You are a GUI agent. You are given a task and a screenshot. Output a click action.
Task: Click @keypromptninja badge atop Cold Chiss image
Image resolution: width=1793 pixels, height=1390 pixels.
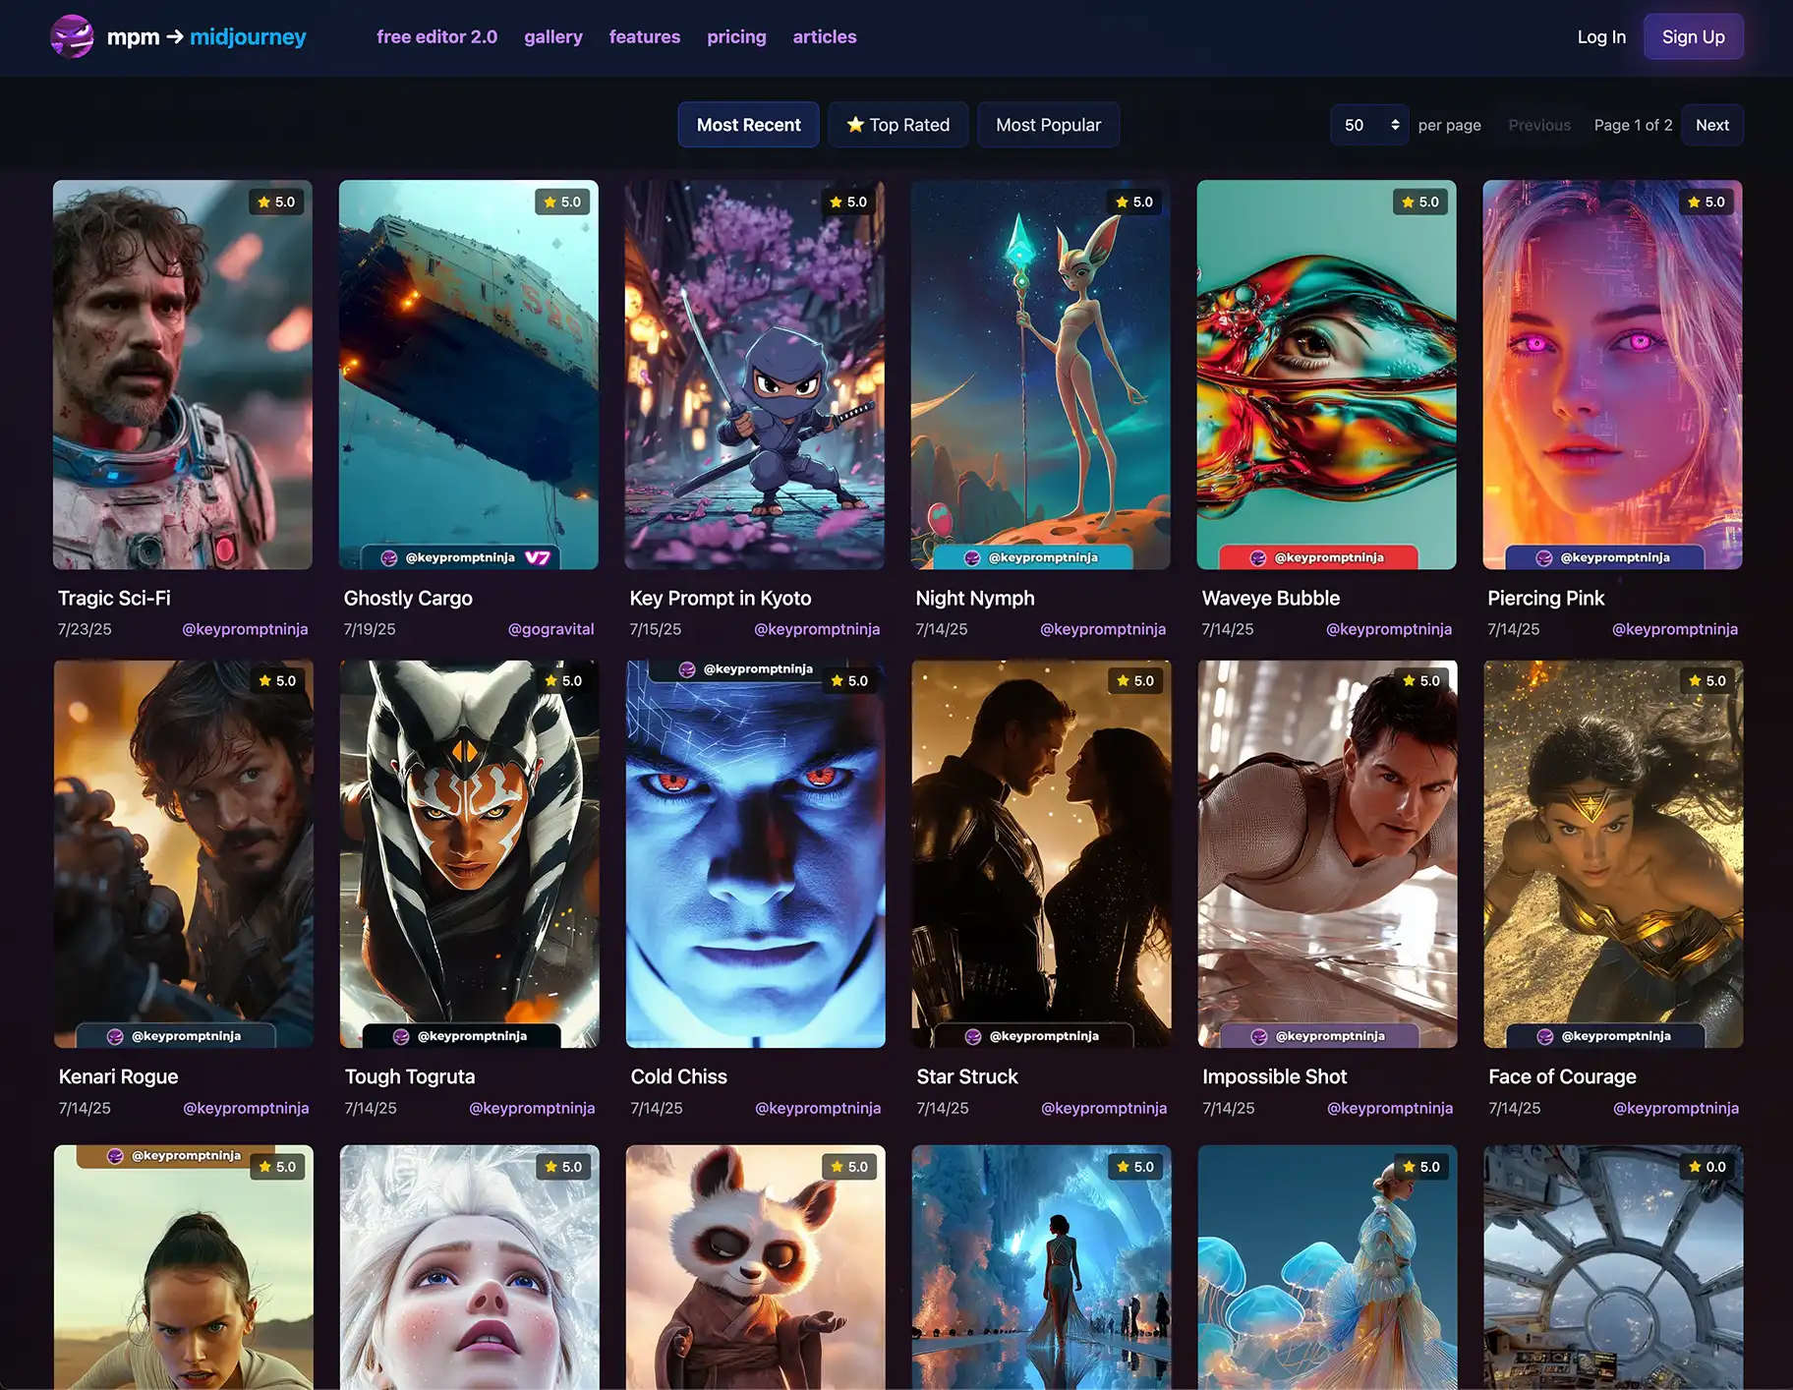pos(747,668)
